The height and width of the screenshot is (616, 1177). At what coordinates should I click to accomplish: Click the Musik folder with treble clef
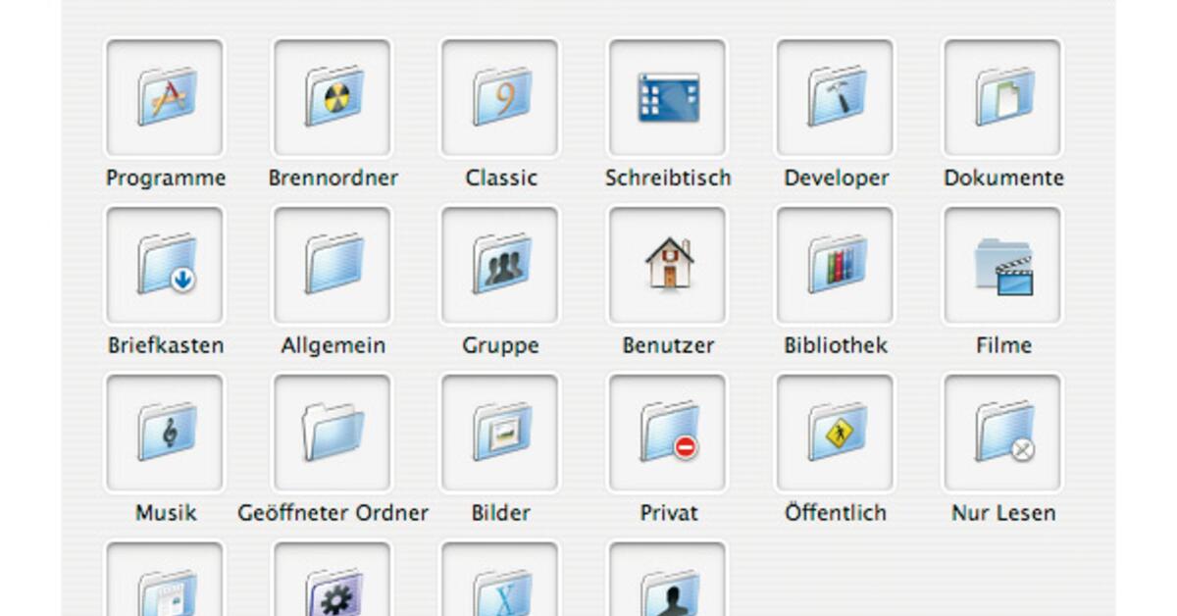165,434
